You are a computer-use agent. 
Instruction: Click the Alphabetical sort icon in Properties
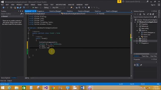[x=138, y=65]
